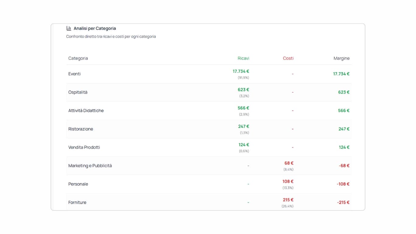Select the (91,9%) percentage under Eventi revenue
The height and width of the screenshot is (234, 416).
coord(244,77)
